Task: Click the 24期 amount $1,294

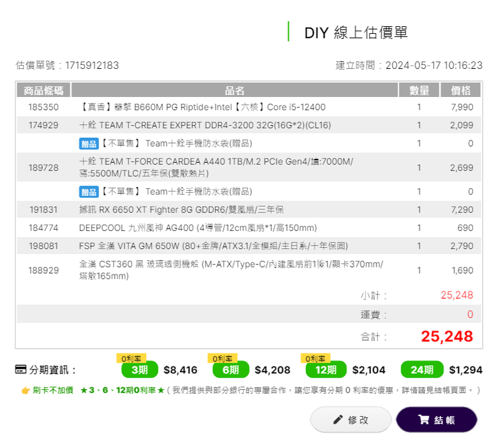Action: click(x=465, y=370)
